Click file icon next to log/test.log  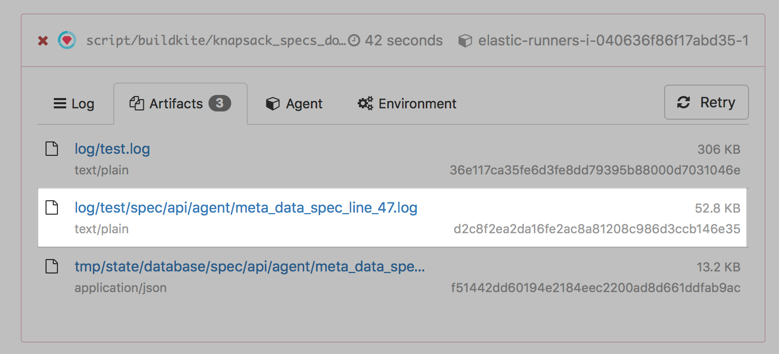52,149
